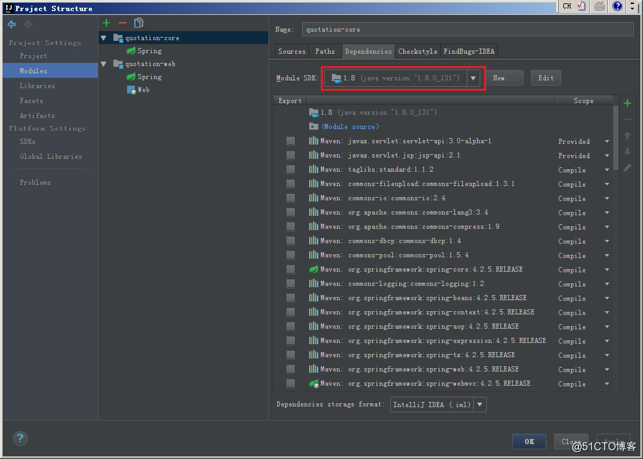Open Project settings in sidebar

[x=33, y=56]
